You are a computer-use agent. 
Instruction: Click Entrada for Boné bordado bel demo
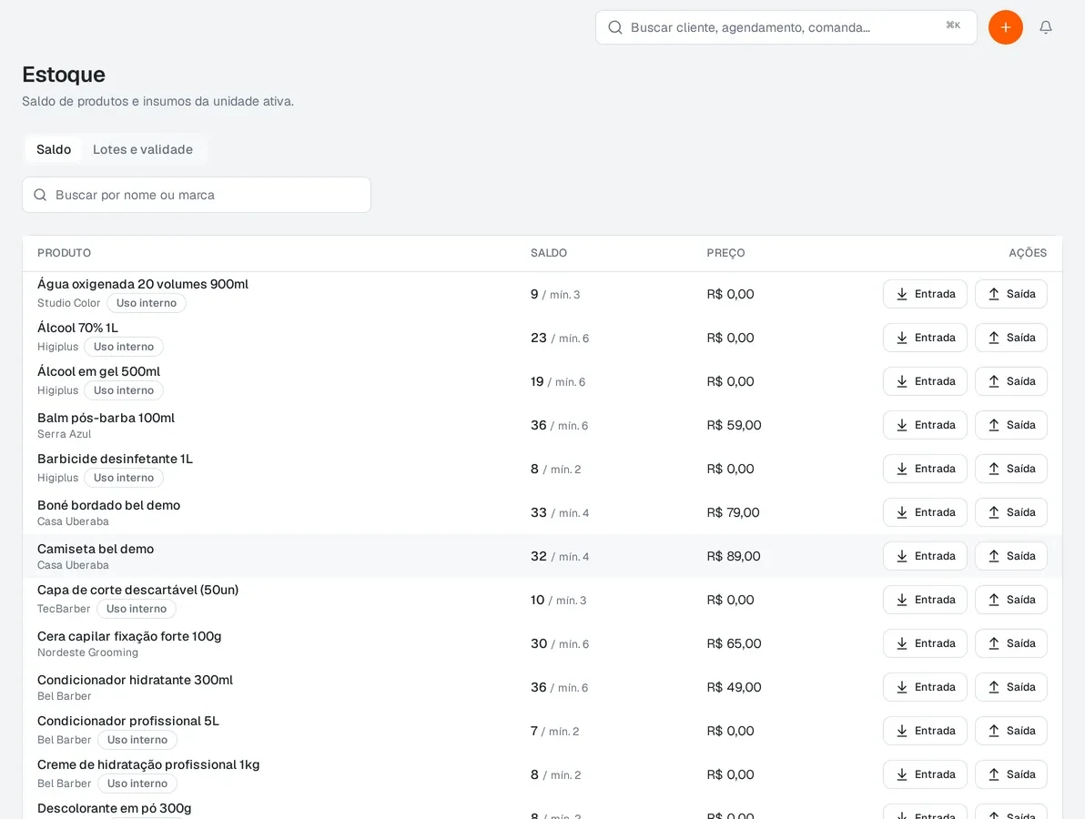point(925,512)
